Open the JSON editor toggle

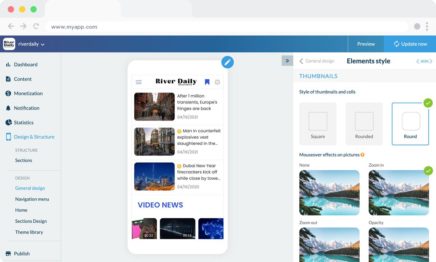(424, 61)
